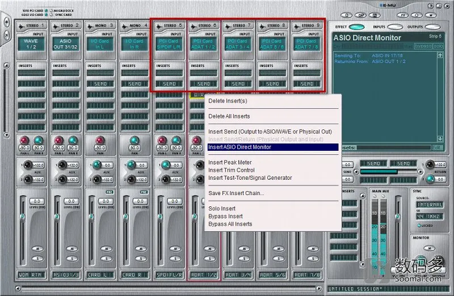Click the effect parameter list down arrow
Viewport: 454px width, 296px height.
coord(440,139)
